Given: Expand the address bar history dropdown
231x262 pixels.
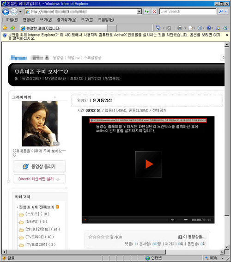Looking at the screenshot, I should click(140, 12).
